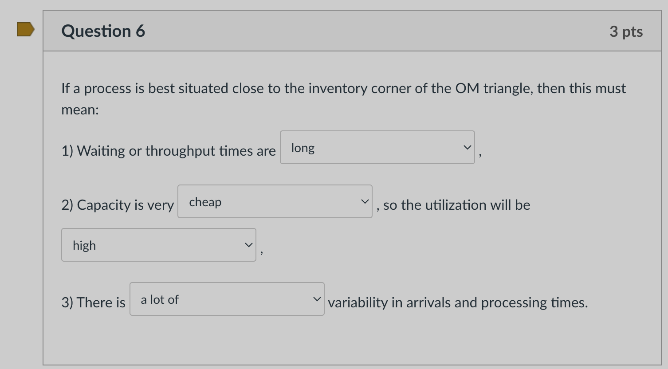
Task: Click the chevron on the 'a lot of' dropdown
Action: pyautogui.click(x=316, y=298)
